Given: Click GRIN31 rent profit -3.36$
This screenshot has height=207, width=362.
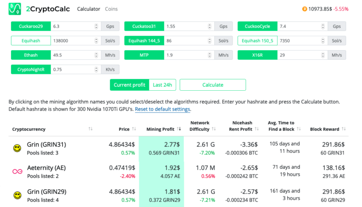Looking at the screenshot, I should 249,145.
